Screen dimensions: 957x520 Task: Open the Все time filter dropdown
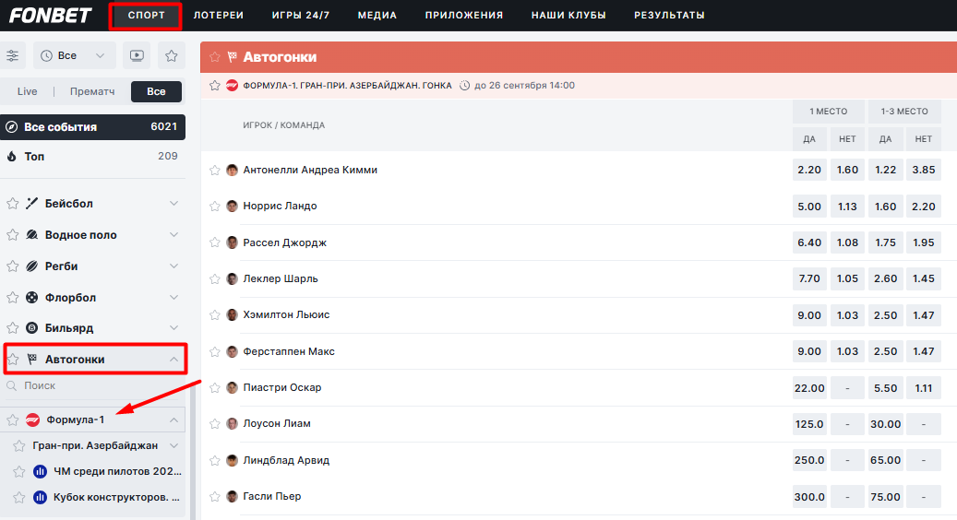click(74, 56)
